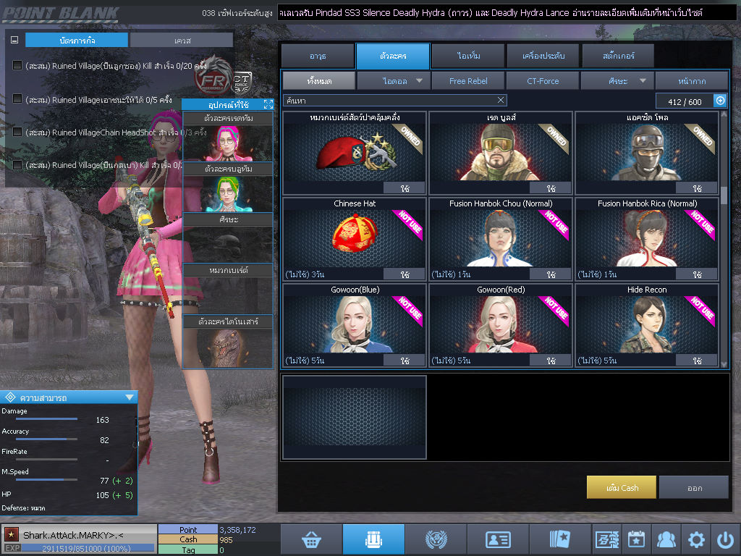Select the red beret item thumbnail
The height and width of the screenshot is (556, 741).
coord(355,152)
